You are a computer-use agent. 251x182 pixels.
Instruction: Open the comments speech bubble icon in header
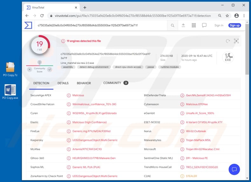pyautogui.click(x=204, y=25)
